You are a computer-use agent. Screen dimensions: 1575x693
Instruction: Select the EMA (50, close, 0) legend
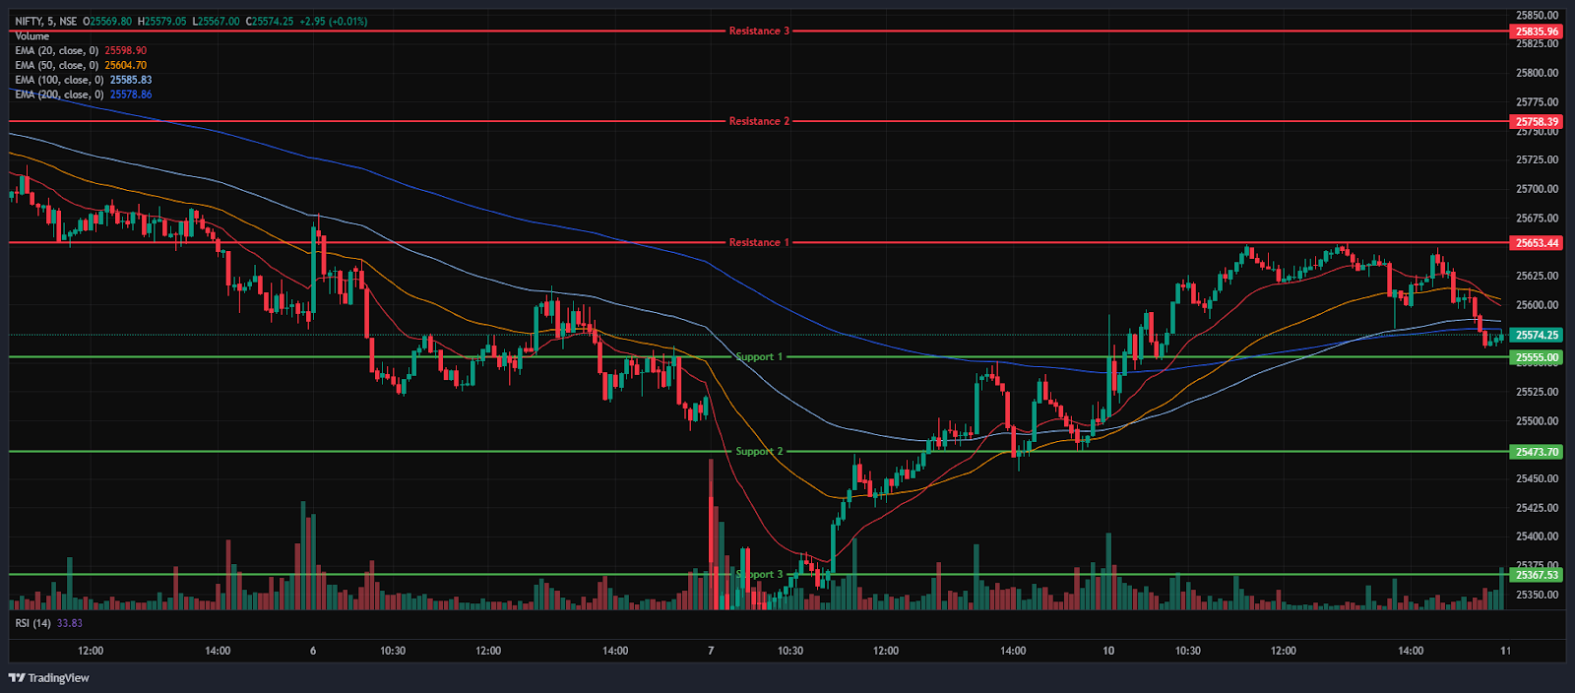[56, 65]
